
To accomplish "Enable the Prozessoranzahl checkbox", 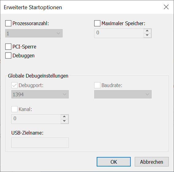I will (x=8, y=23).
